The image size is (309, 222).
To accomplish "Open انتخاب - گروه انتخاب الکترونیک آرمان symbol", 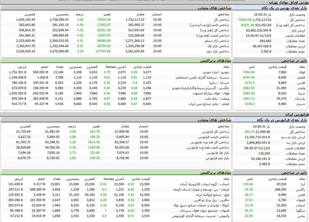I will pos(205,185).
